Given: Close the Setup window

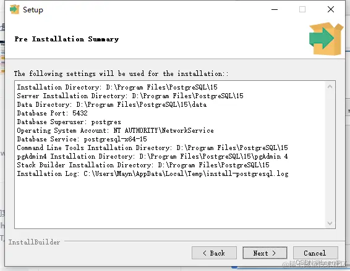Looking at the screenshot, I should pos(331,9).
